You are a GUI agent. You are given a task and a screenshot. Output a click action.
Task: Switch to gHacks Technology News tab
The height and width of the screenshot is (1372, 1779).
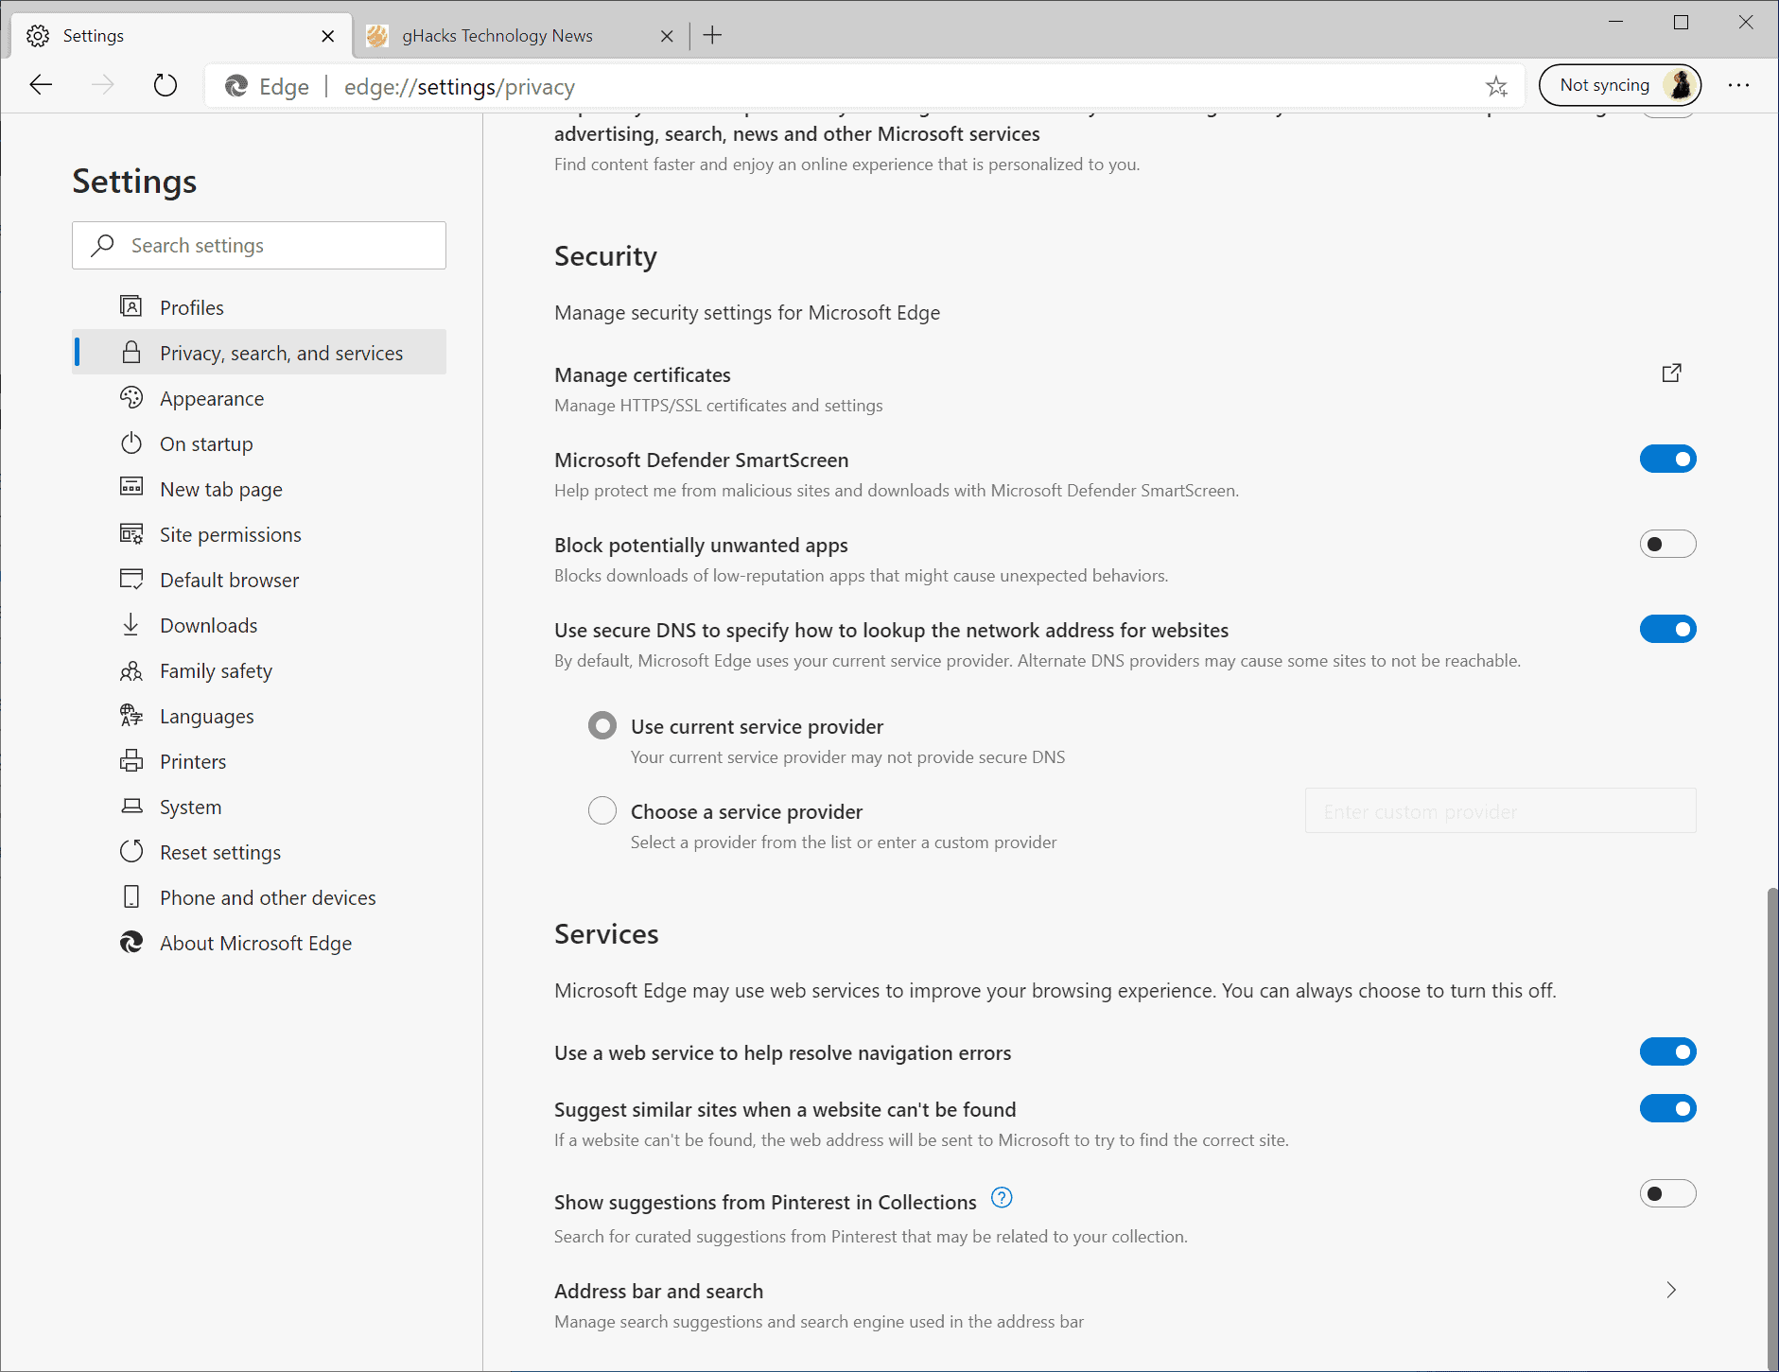(x=518, y=36)
